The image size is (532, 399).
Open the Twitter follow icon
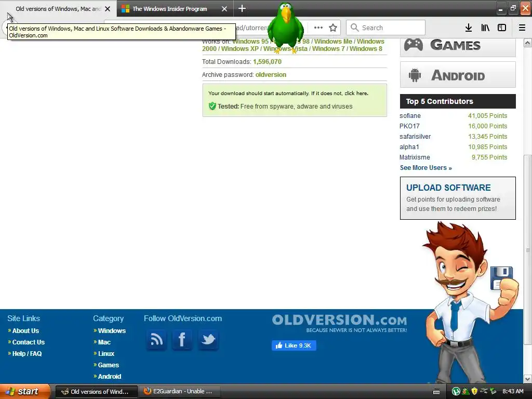[208, 339]
